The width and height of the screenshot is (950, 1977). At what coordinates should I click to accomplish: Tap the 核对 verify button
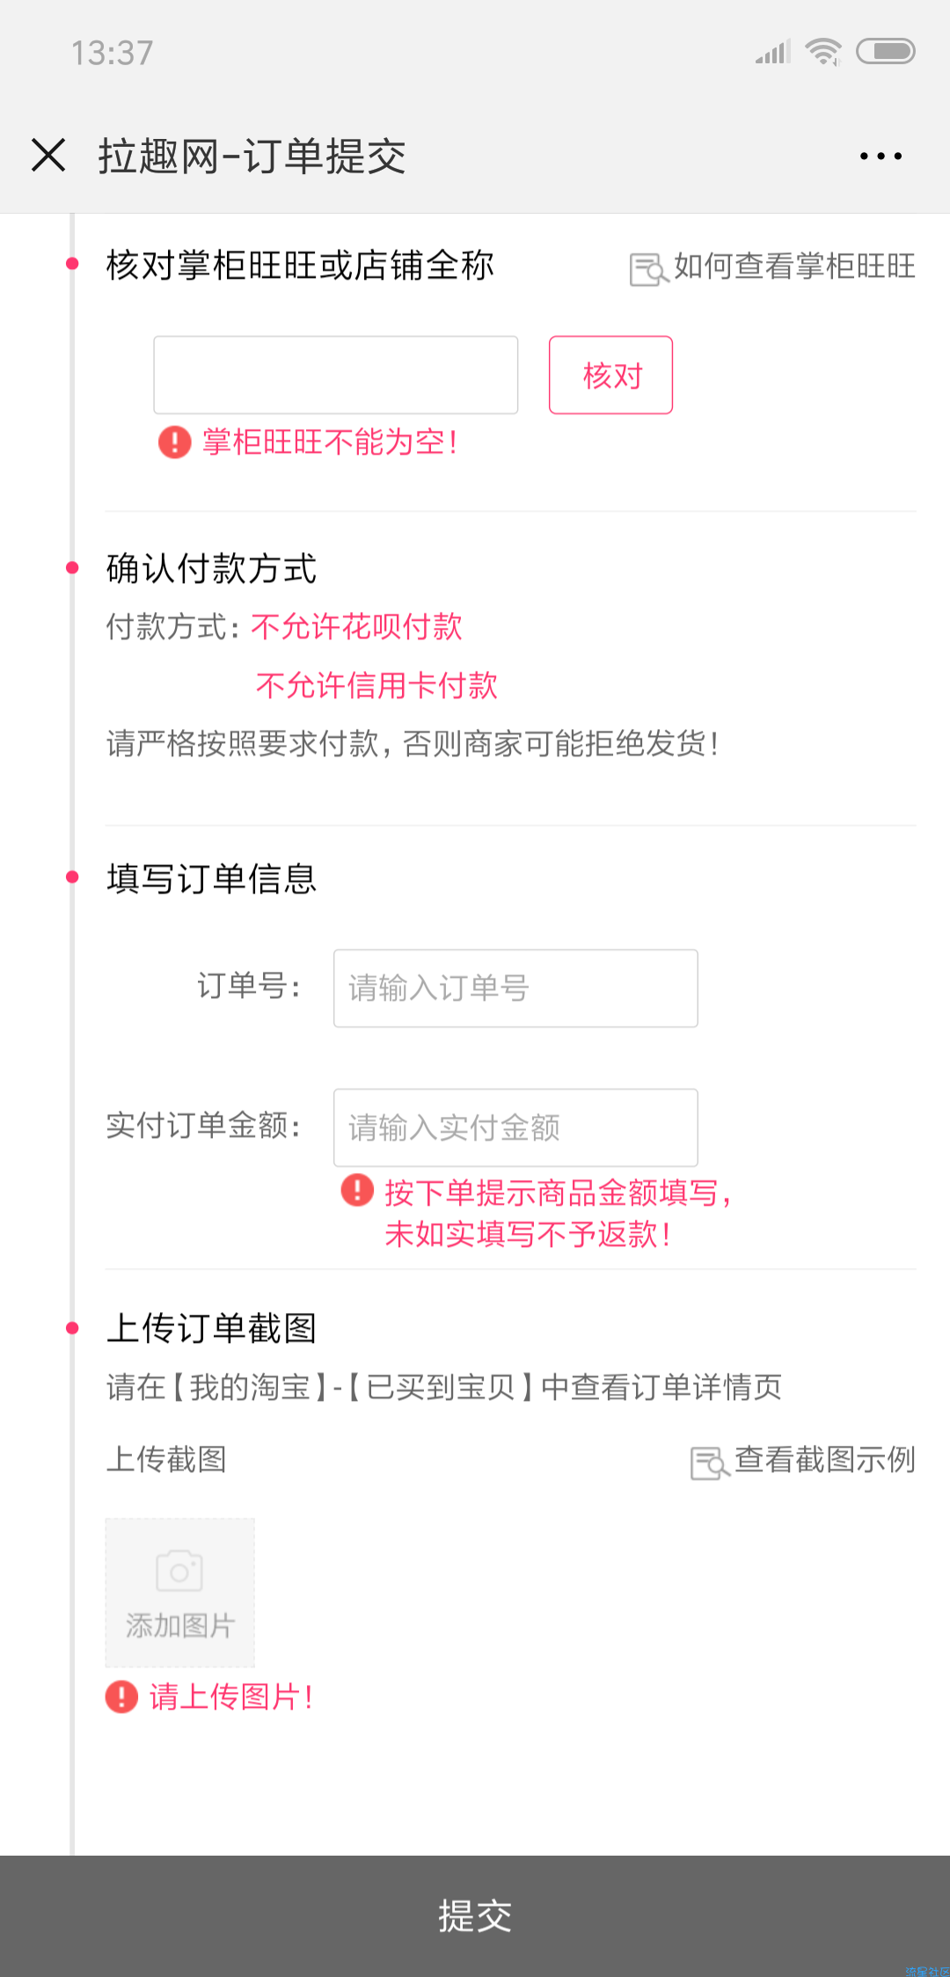[x=611, y=375]
